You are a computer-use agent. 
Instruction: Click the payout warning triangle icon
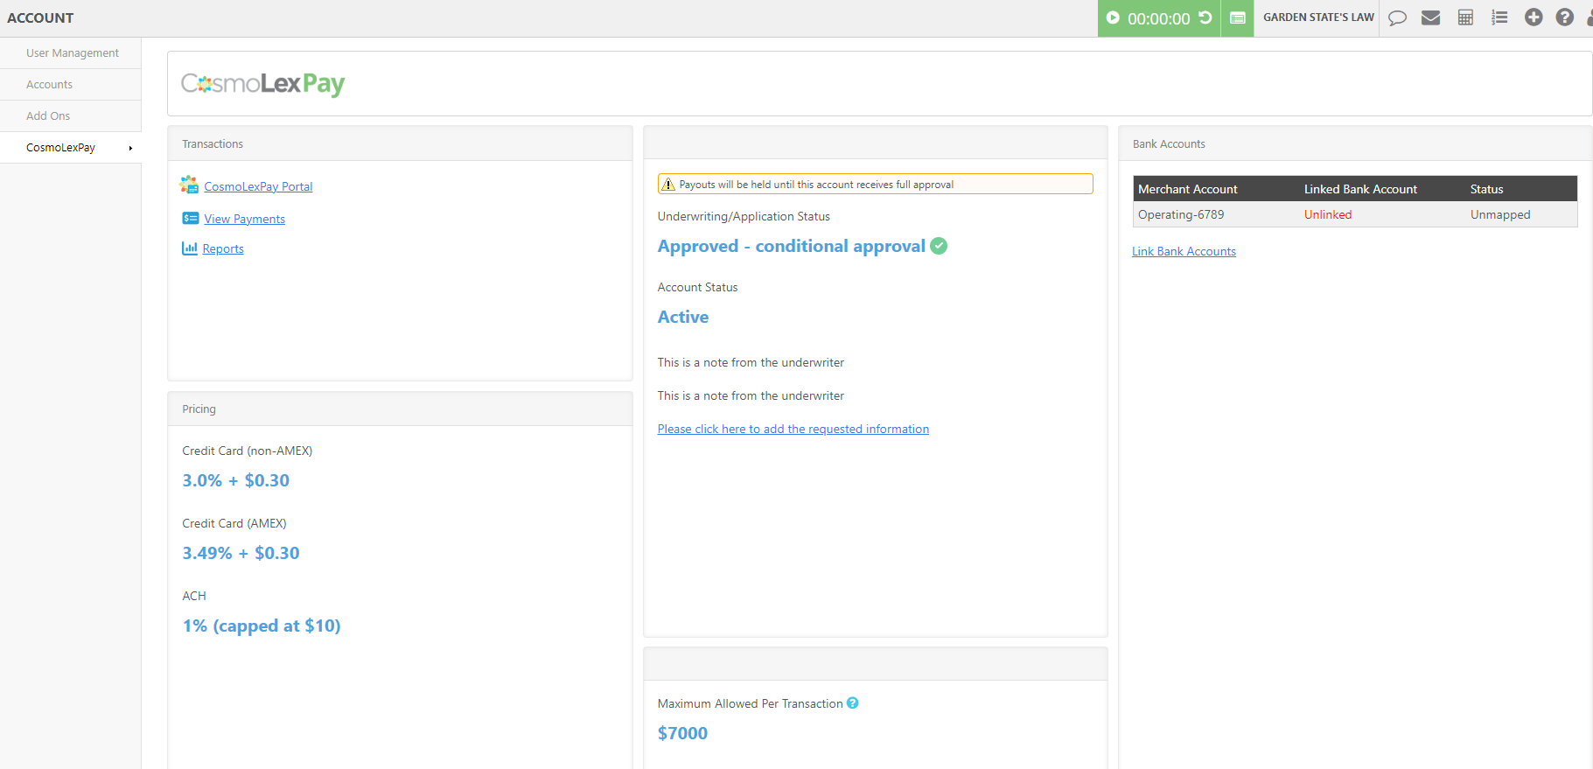tap(668, 185)
